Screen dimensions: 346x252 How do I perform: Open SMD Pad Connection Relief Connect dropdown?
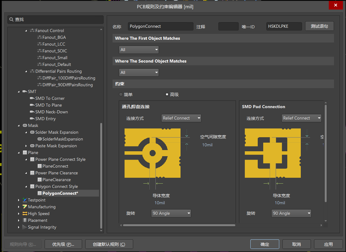tap(301, 118)
